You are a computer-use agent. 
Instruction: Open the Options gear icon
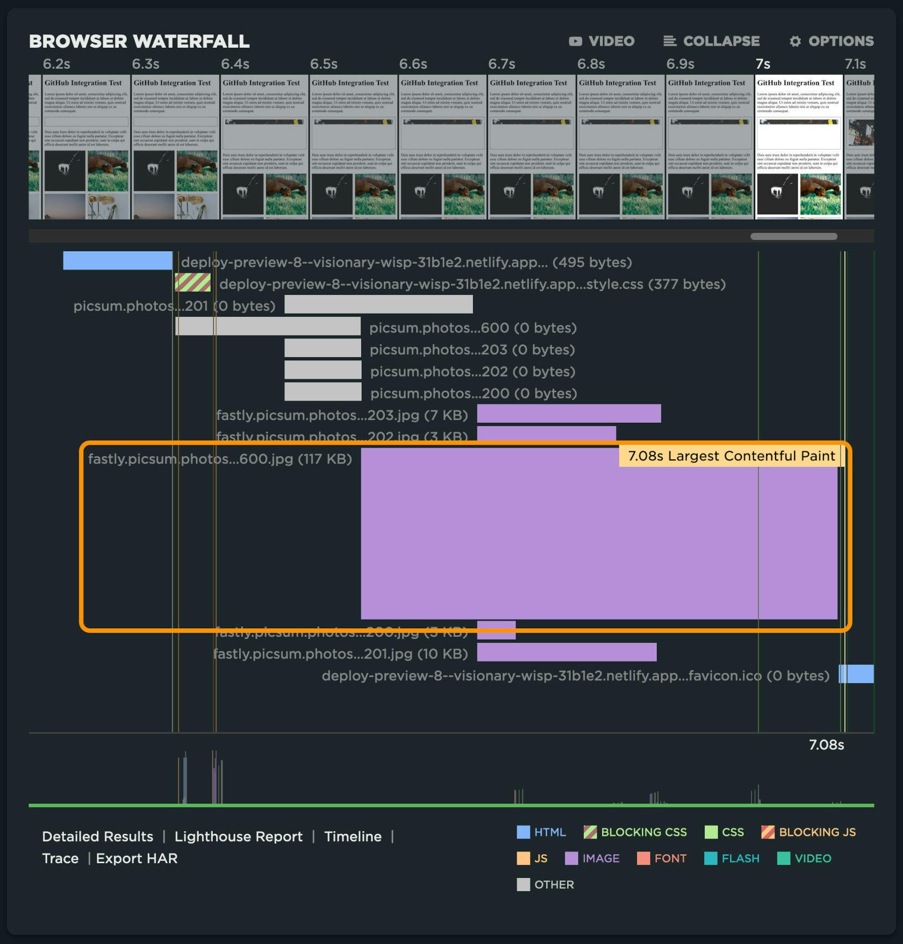pyautogui.click(x=795, y=41)
